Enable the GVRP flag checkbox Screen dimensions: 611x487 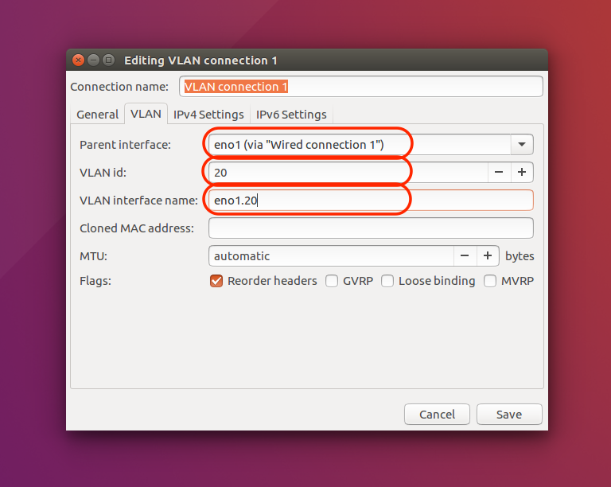(332, 281)
